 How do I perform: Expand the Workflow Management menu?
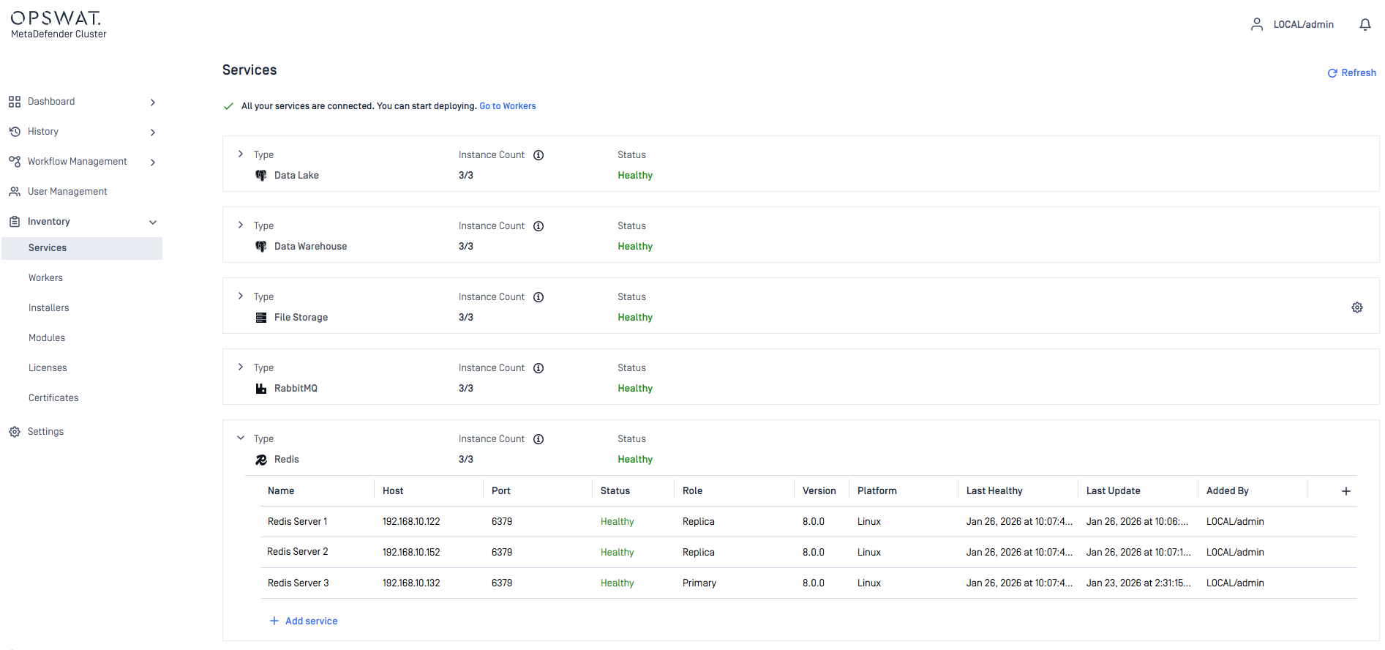coord(152,162)
